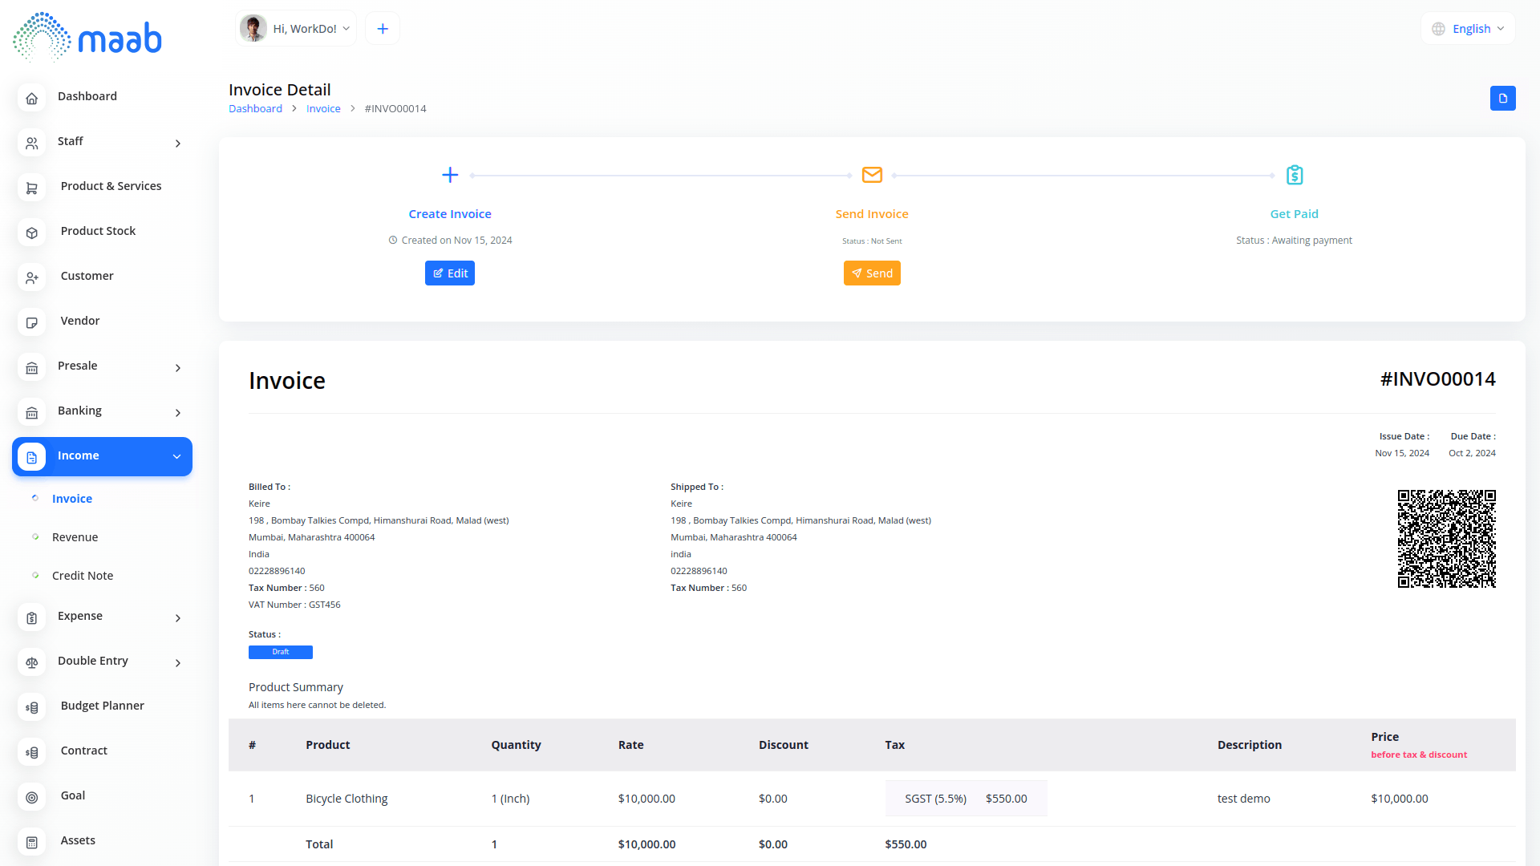1540x866 pixels.
Task: Click the Customer add-user icon
Action: 31,277
